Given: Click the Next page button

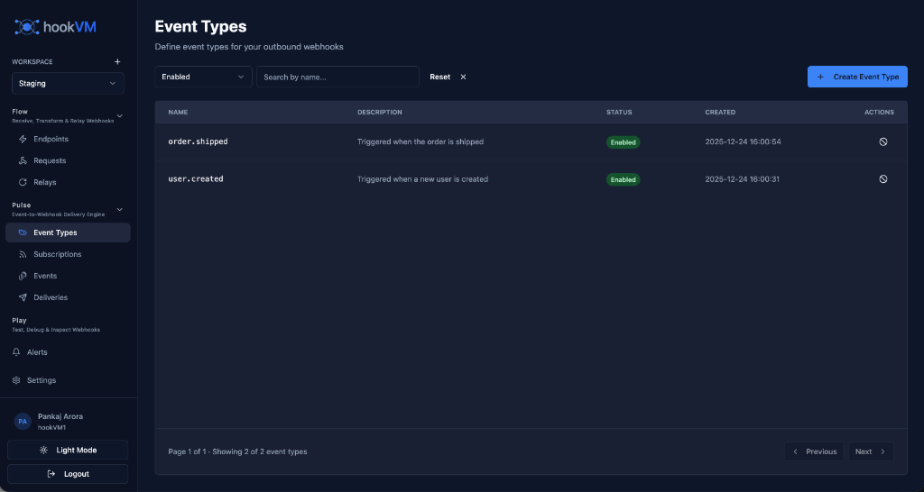Looking at the screenshot, I should pos(870,451).
